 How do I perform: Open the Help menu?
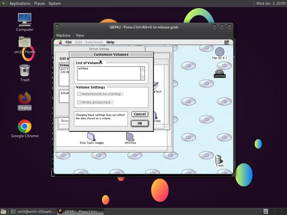click(x=110, y=42)
